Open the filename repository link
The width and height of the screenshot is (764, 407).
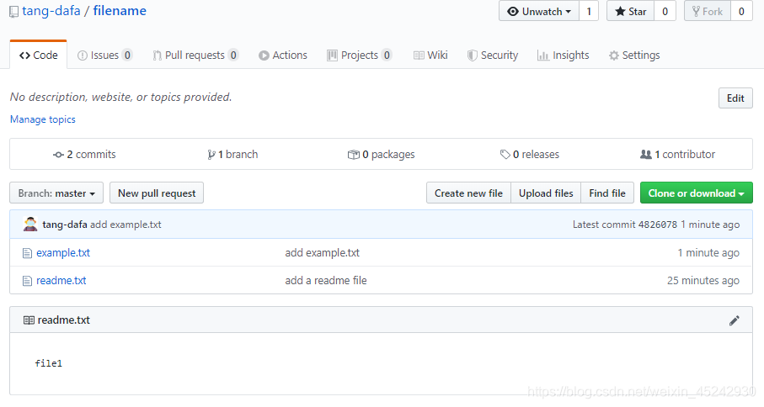120,11
